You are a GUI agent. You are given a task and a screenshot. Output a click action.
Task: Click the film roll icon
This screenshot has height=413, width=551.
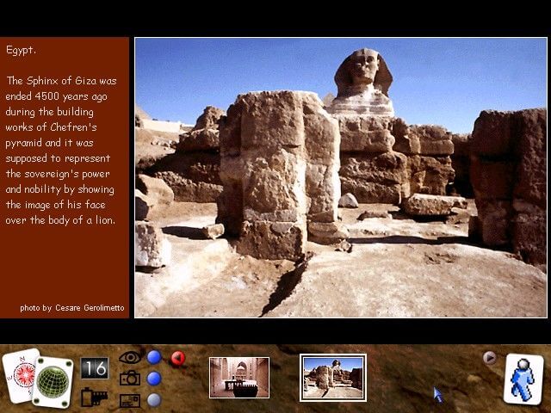94,398
